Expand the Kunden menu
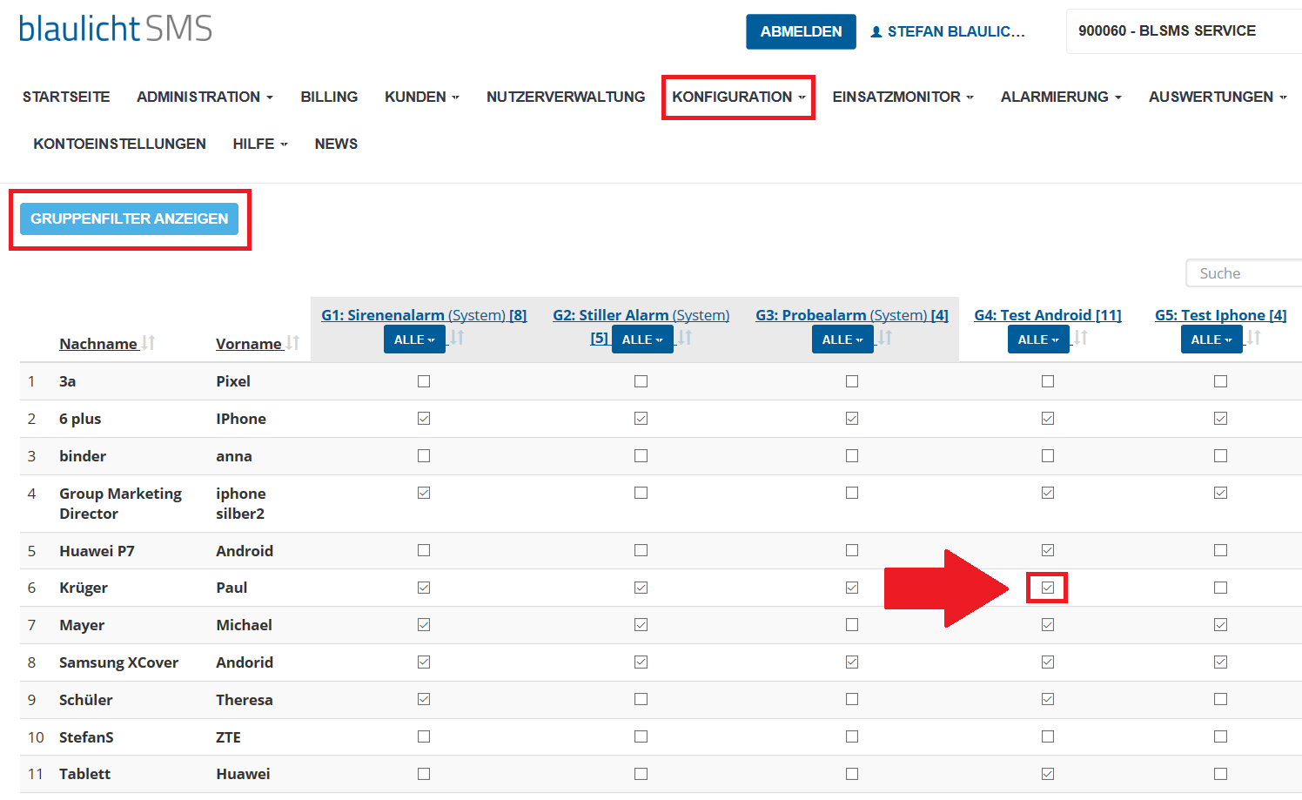 tap(422, 97)
